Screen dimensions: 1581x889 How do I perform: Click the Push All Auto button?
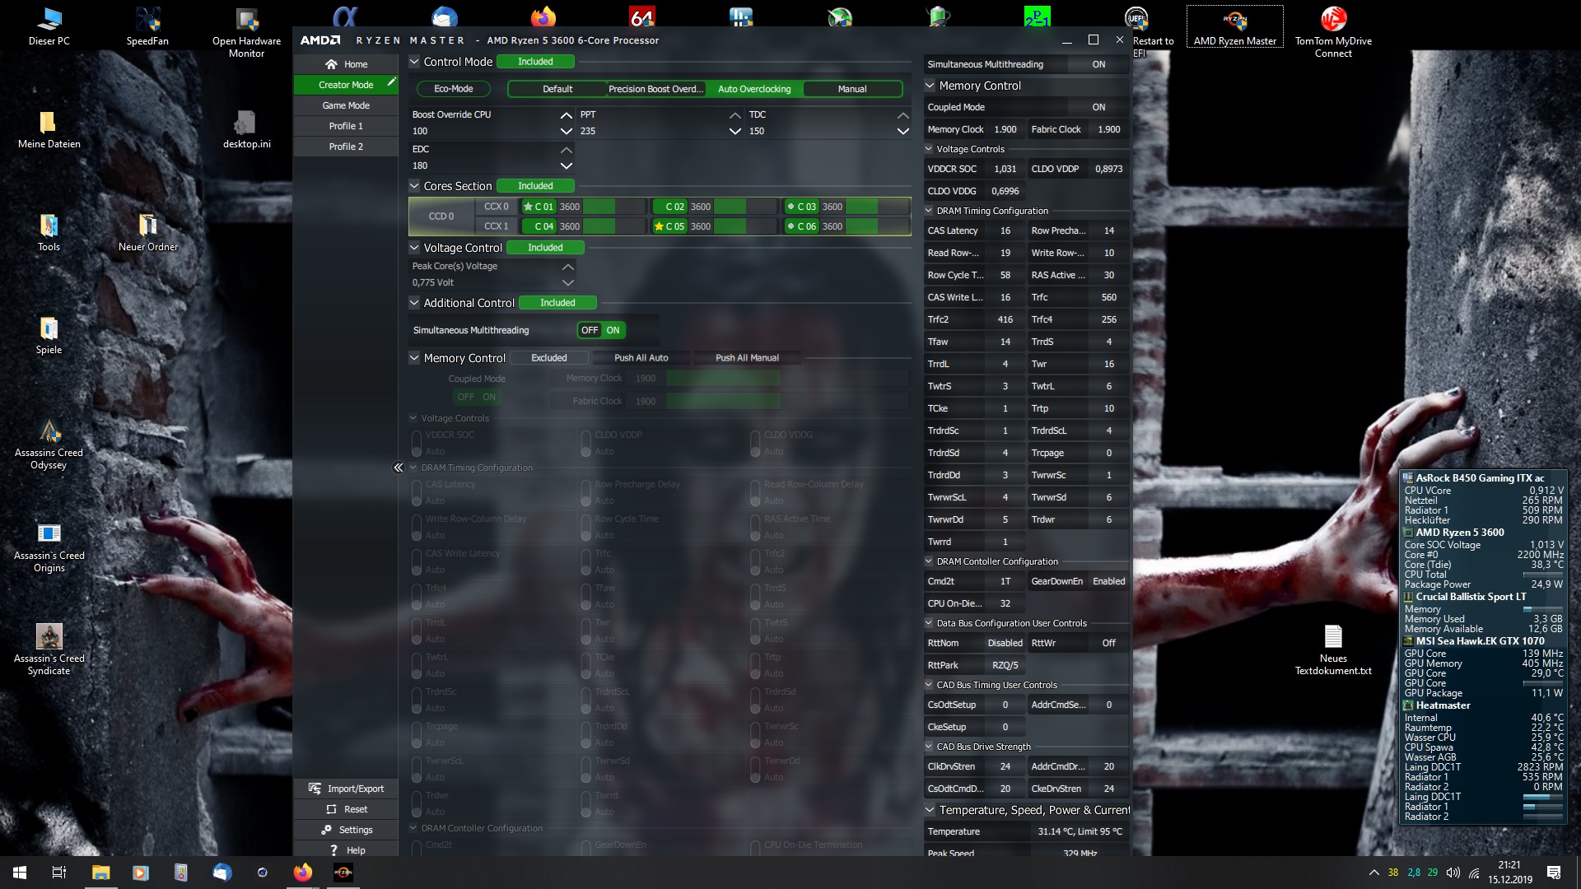click(x=641, y=358)
